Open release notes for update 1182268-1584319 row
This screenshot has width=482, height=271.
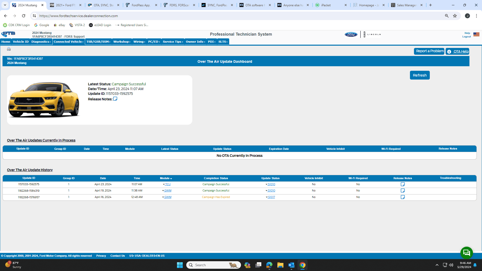point(403,190)
